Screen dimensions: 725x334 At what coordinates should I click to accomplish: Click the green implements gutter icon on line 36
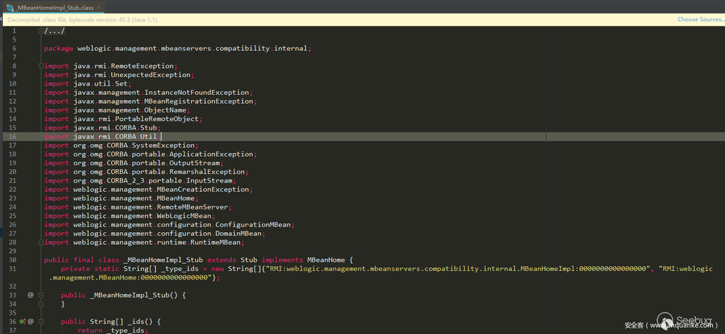click(22, 321)
